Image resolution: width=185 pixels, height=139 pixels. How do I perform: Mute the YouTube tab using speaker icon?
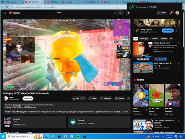coord(30,2)
